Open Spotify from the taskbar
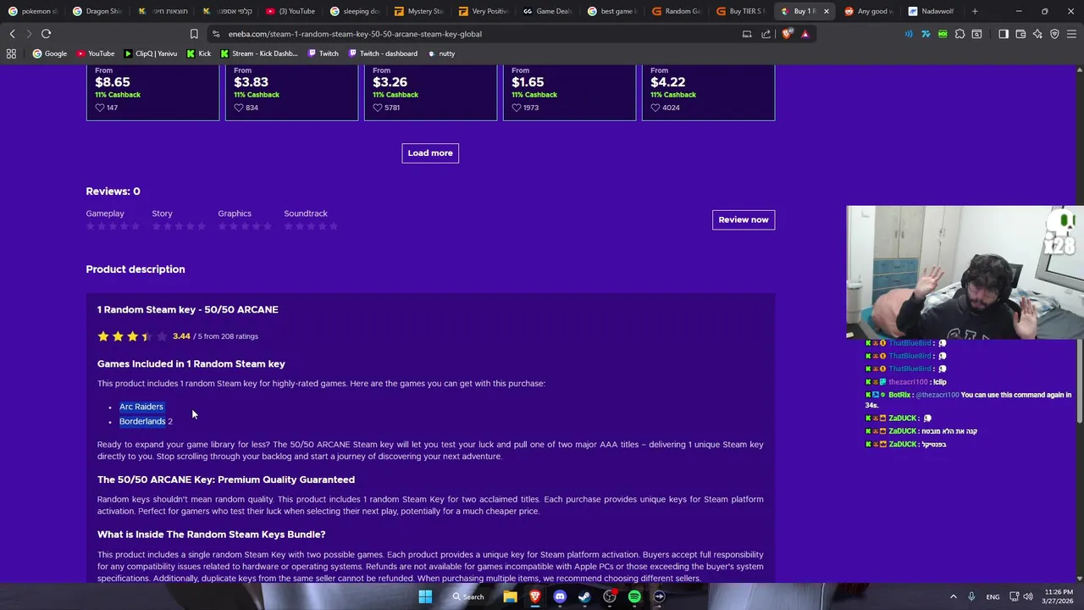Image resolution: width=1084 pixels, height=610 pixels. [x=634, y=596]
